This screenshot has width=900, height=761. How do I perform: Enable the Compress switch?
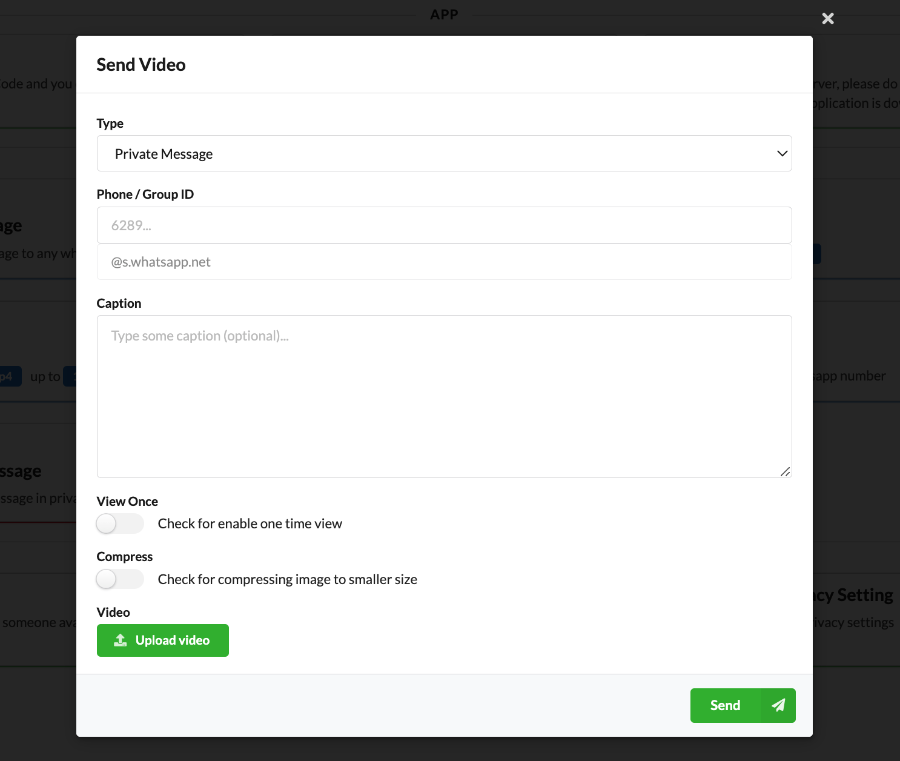pyautogui.click(x=120, y=579)
